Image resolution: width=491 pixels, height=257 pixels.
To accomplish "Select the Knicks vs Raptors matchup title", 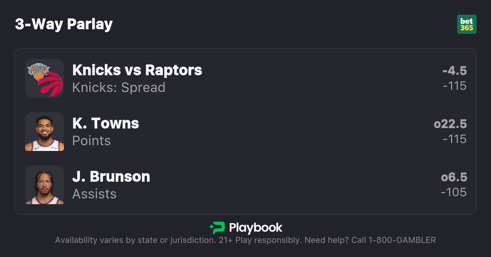I will click(x=137, y=70).
